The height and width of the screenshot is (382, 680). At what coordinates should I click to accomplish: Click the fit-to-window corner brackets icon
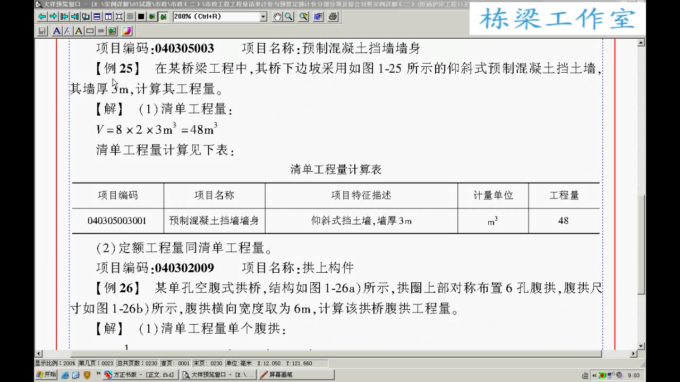point(119,16)
